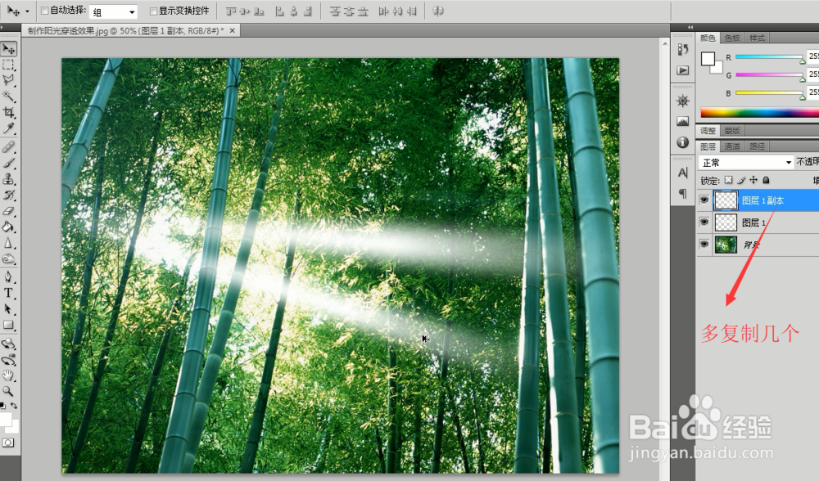Toggle lock position
819x481 pixels.
(753, 180)
